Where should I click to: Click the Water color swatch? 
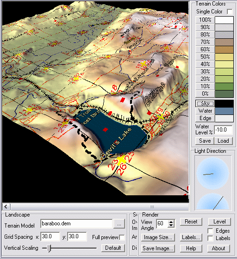coord(224,111)
